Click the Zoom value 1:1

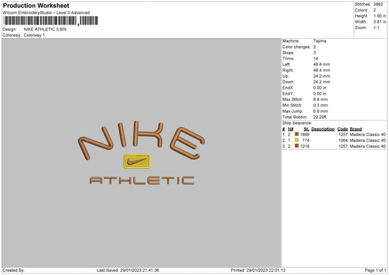[376, 27]
